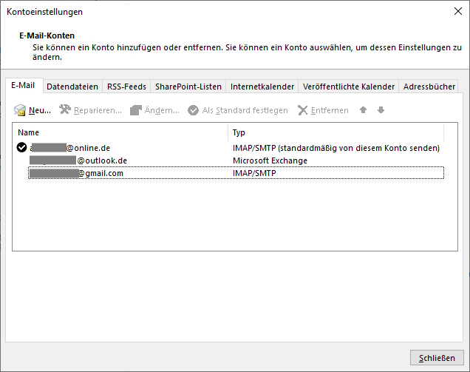Click the Entfernen X icon

[303, 110]
